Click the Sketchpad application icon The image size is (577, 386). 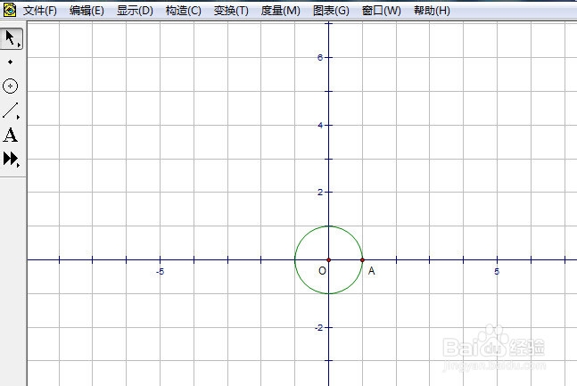click(10, 10)
